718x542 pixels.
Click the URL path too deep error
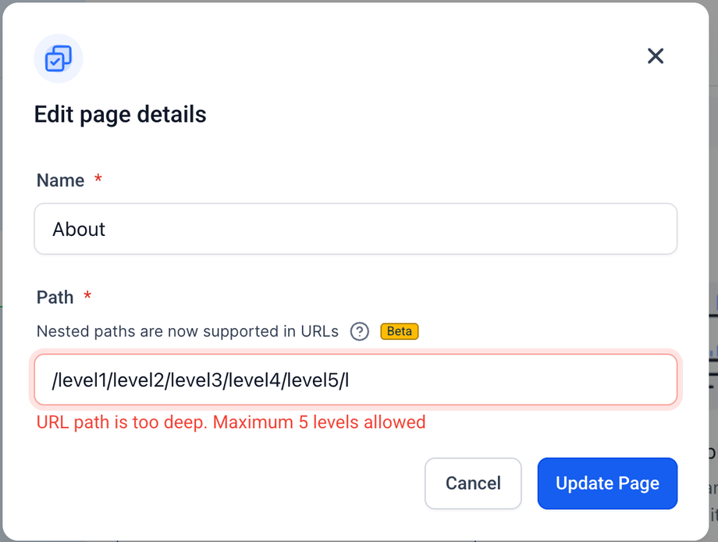(x=231, y=423)
